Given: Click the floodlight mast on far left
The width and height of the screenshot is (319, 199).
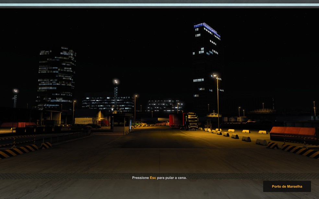Looking at the screenshot, I should (x=15, y=99).
